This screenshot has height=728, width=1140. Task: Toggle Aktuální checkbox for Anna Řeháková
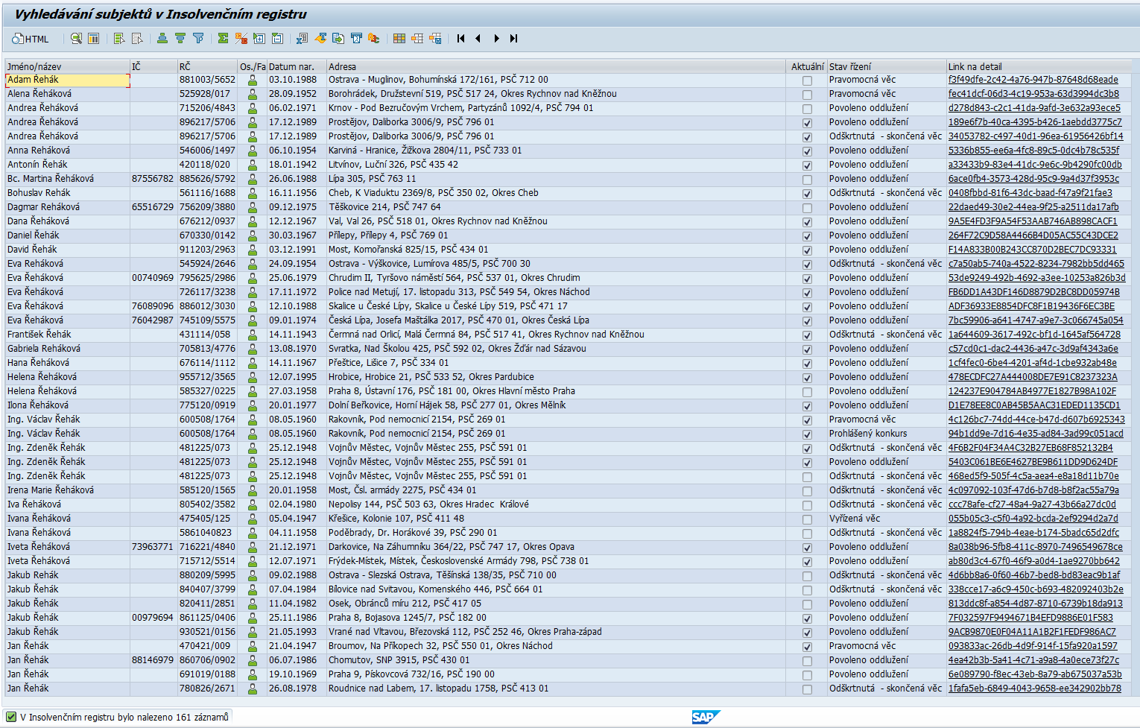pyautogui.click(x=807, y=151)
